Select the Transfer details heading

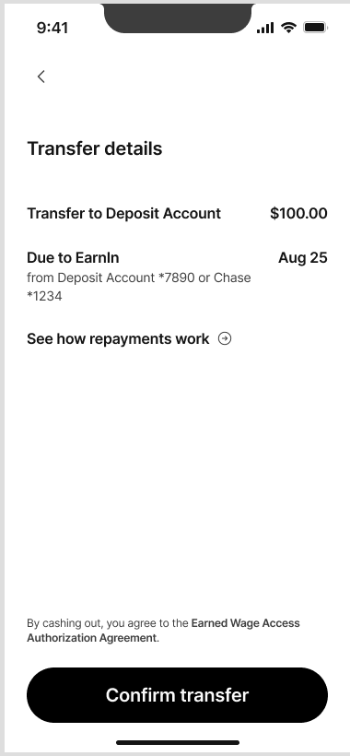(95, 148)
